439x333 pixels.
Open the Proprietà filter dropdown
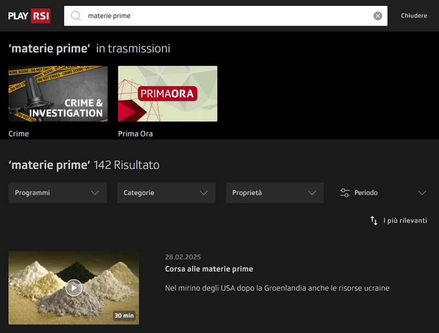pos(274,193)
